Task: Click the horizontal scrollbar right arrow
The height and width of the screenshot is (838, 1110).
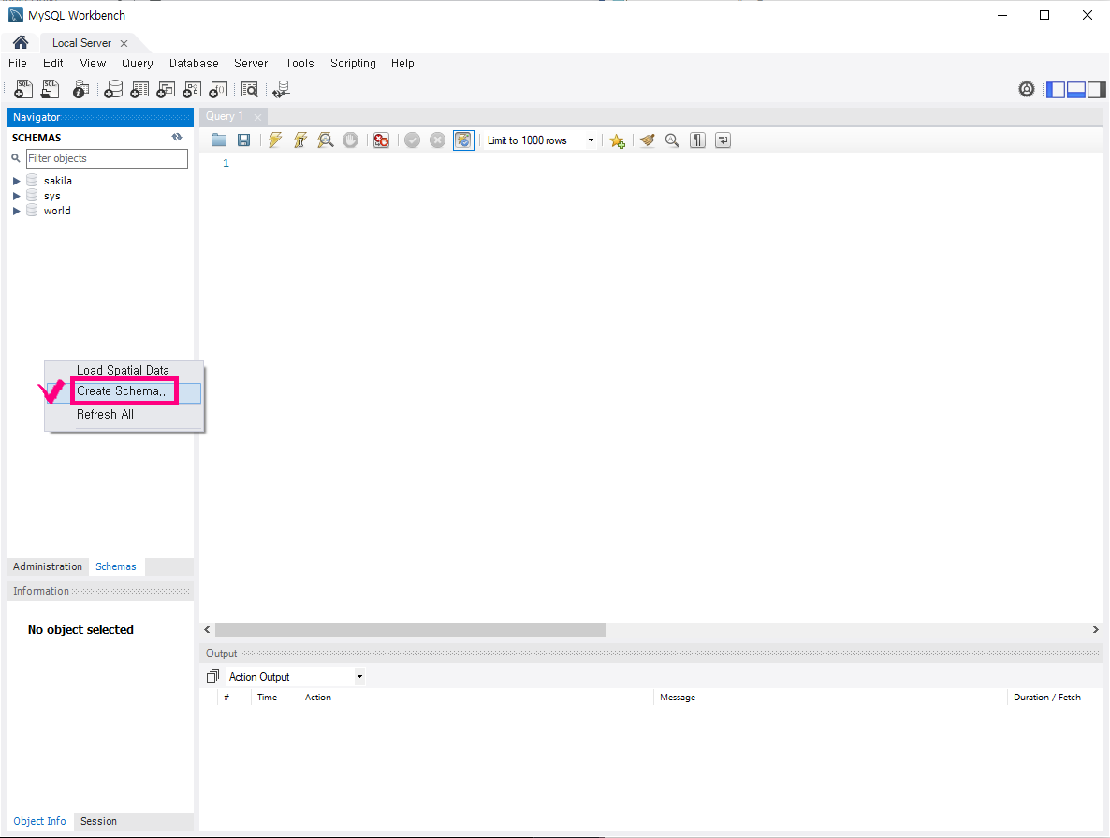Action: click(1095, 630)
